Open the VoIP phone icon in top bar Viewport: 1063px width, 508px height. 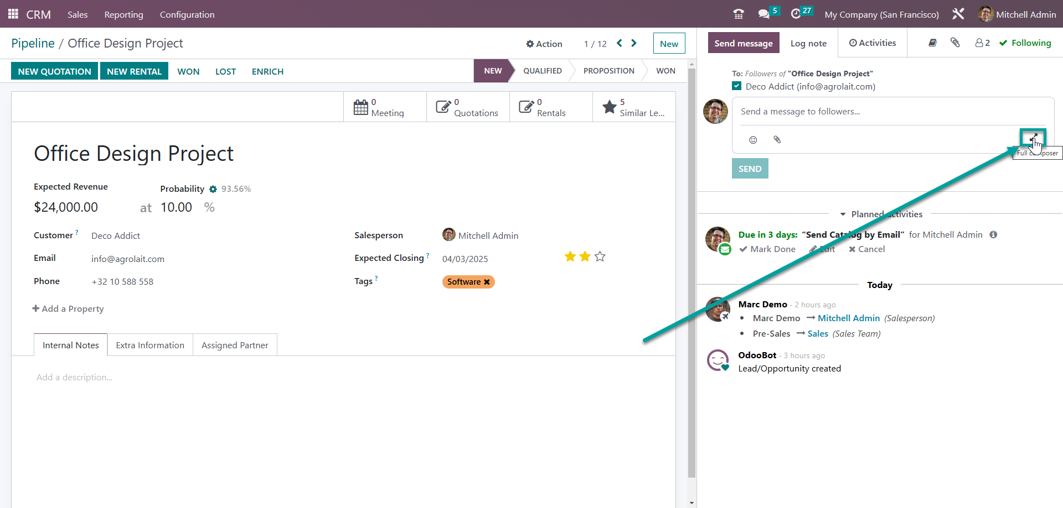coord(739,14)
